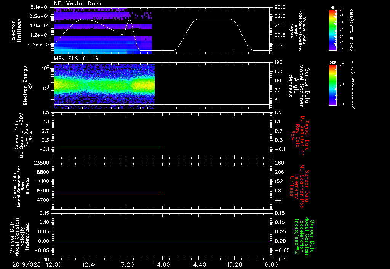
Task: Click the "23500" scanner position tick
Action: [x=42, y=163]
